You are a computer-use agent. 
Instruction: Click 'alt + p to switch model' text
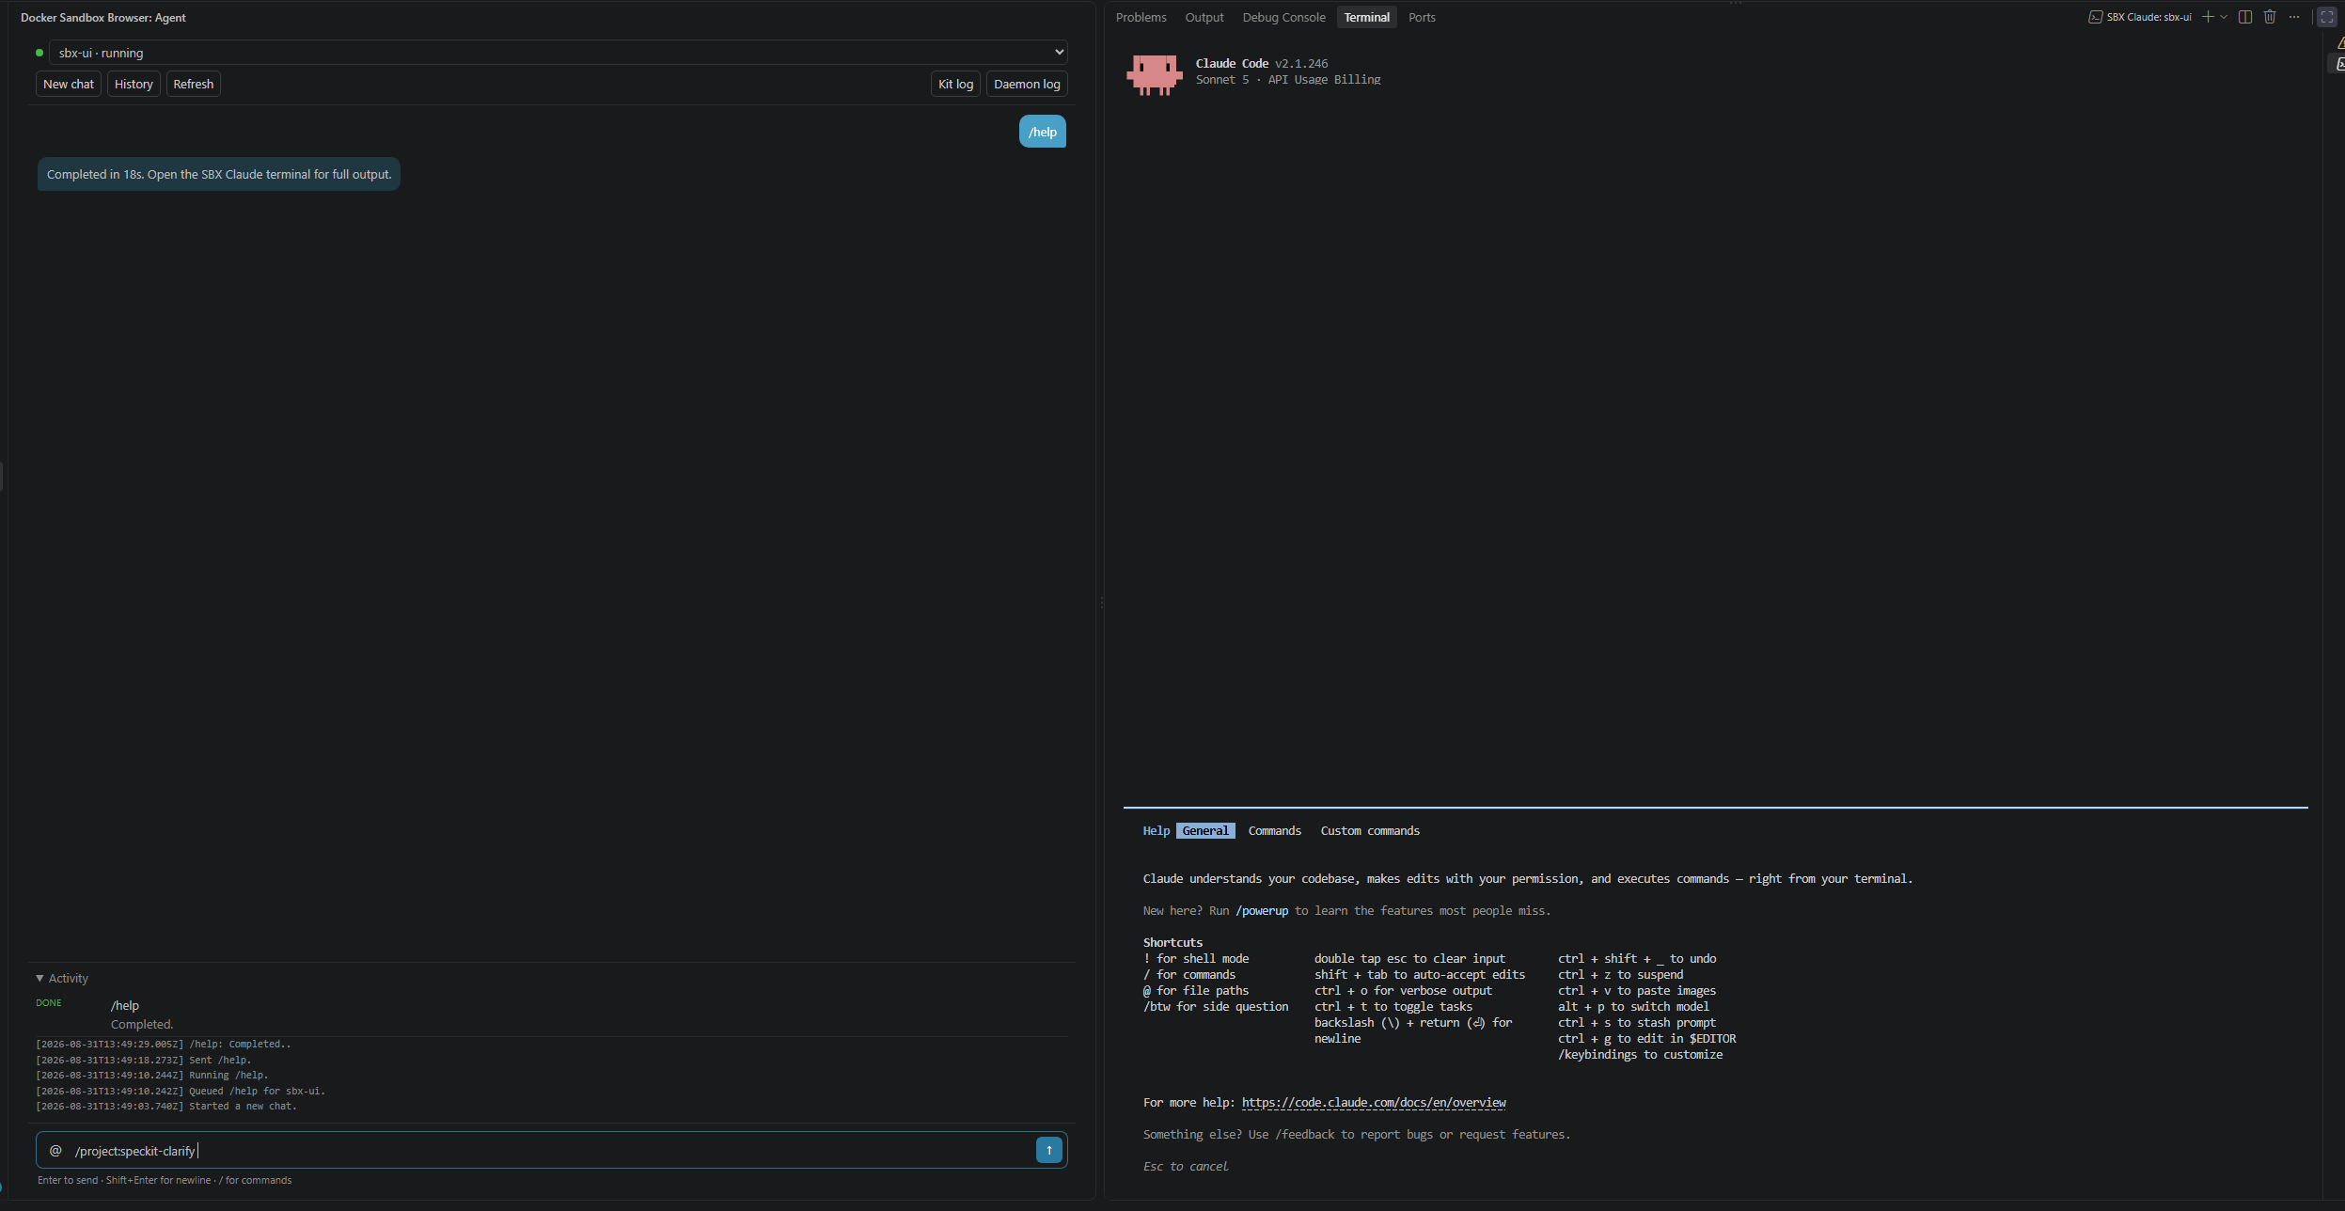[1633, 1007]
